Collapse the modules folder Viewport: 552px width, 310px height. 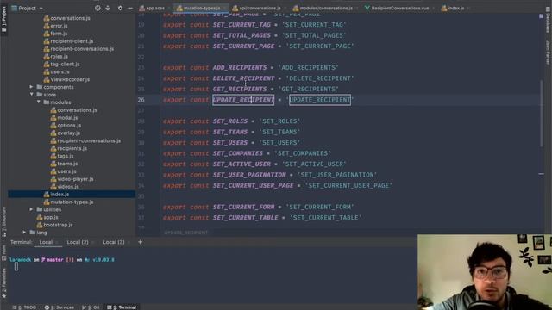tap(38, 102)
